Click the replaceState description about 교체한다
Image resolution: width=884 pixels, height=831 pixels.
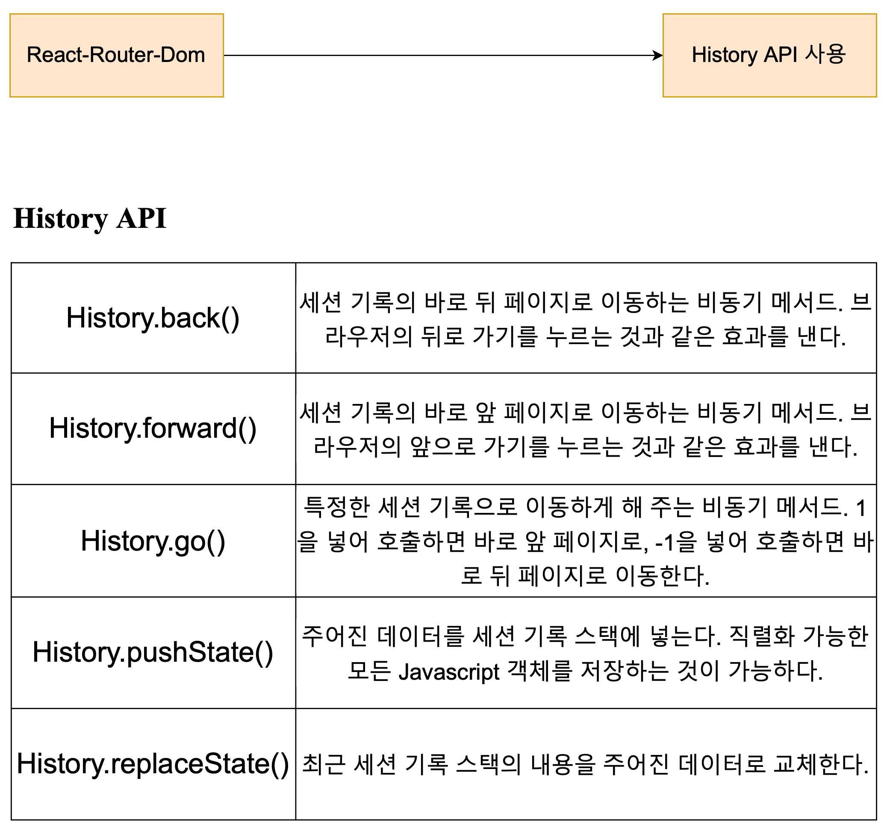click(x=585, y=765)
